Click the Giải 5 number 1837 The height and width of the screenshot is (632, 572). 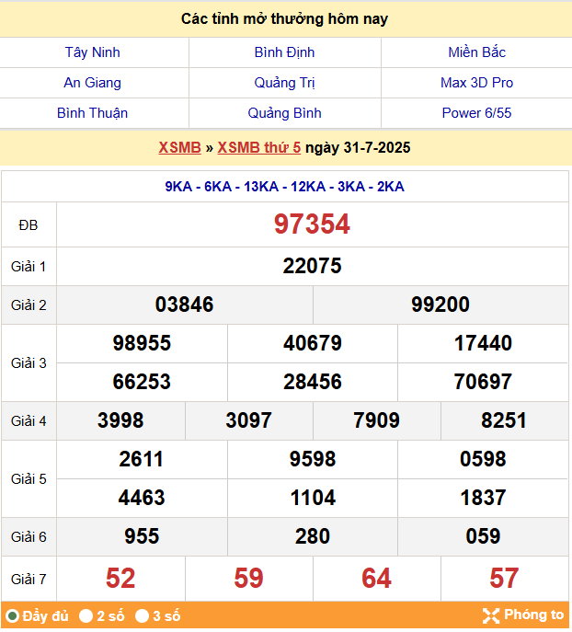click(483, 498)
